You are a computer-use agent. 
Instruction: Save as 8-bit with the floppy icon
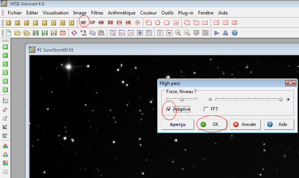point(45,33)
